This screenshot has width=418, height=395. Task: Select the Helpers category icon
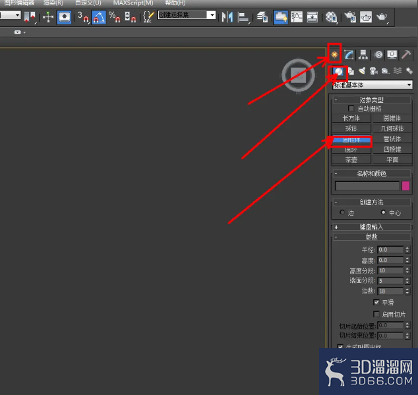(385, 71)
